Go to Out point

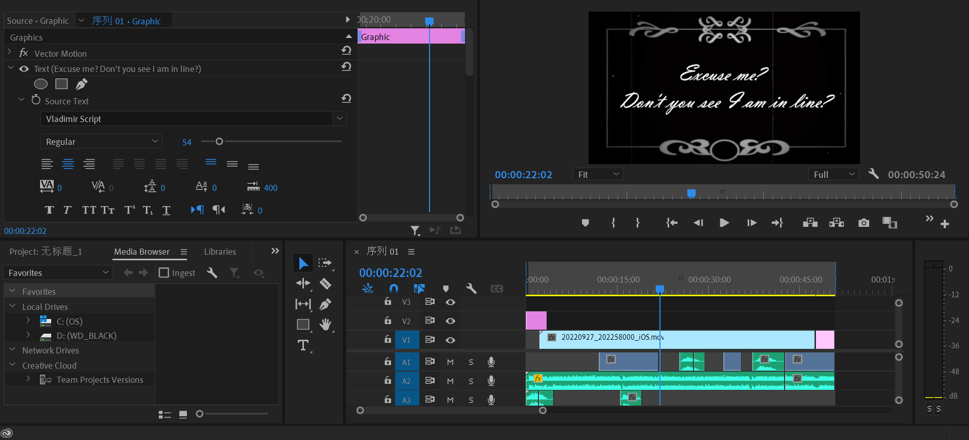pyautogui.click(x=778, y=223)
